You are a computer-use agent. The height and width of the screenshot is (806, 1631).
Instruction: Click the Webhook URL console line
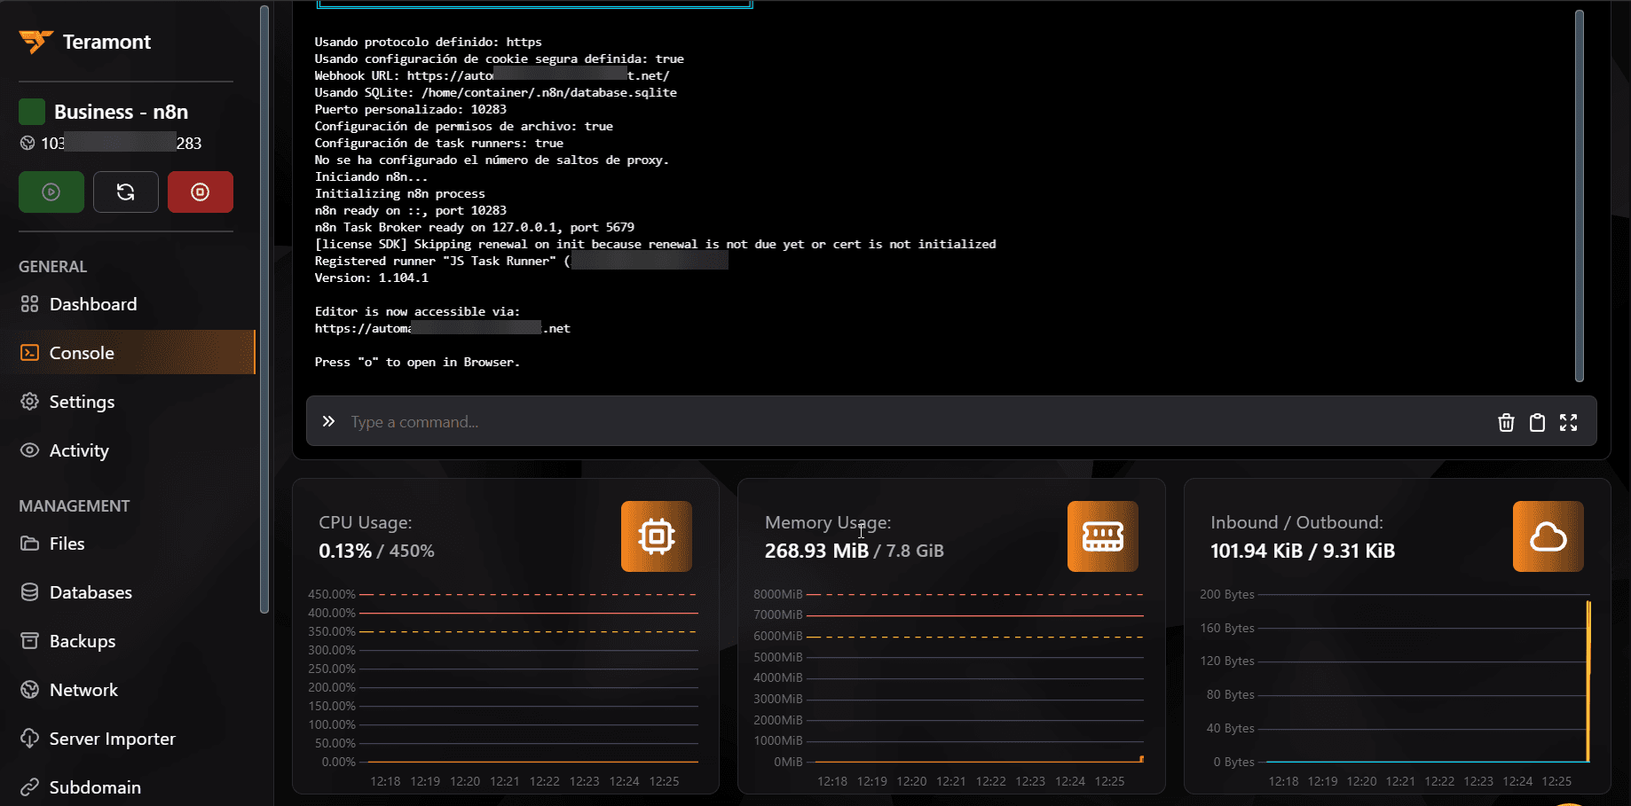pos(492,75)
